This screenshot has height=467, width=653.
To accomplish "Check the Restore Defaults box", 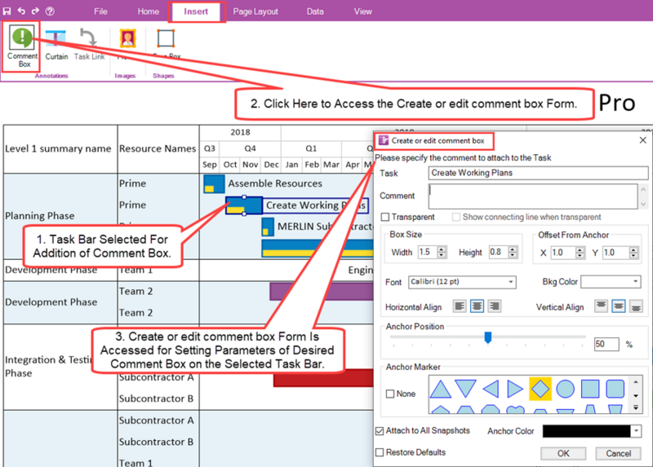I will [x=380, y=452].
